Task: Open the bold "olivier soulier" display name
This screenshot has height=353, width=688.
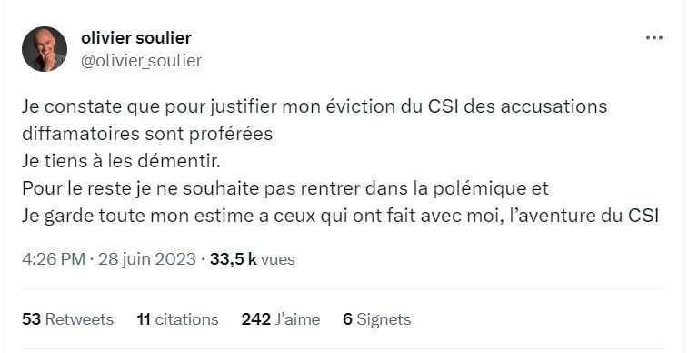Action: 136,38
